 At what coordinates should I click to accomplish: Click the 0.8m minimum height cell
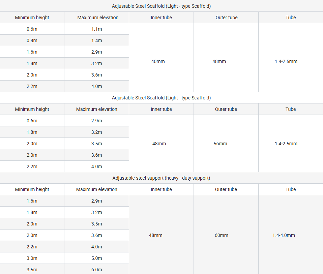coord(32,40)
